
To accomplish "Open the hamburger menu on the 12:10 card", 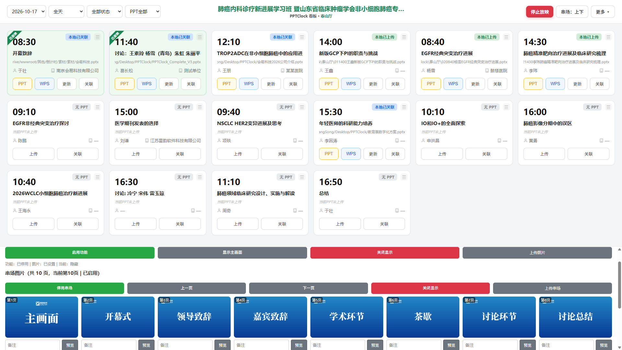I will (302, 37).
